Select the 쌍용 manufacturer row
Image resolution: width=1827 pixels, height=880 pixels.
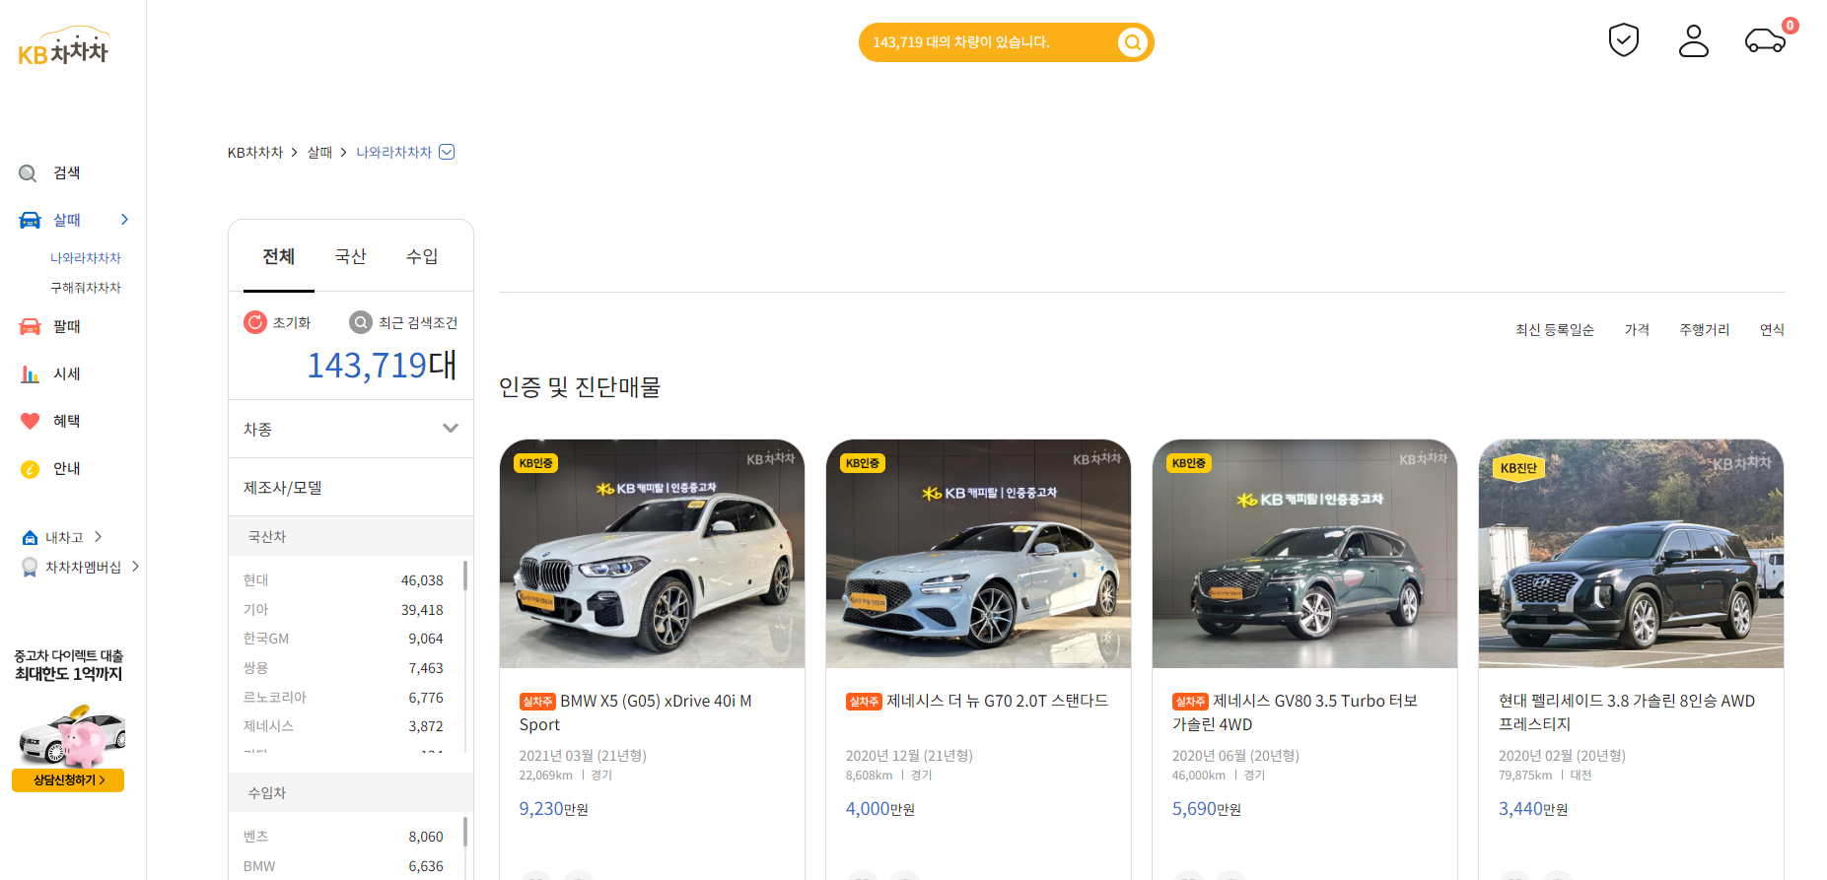tap(343, 668)
